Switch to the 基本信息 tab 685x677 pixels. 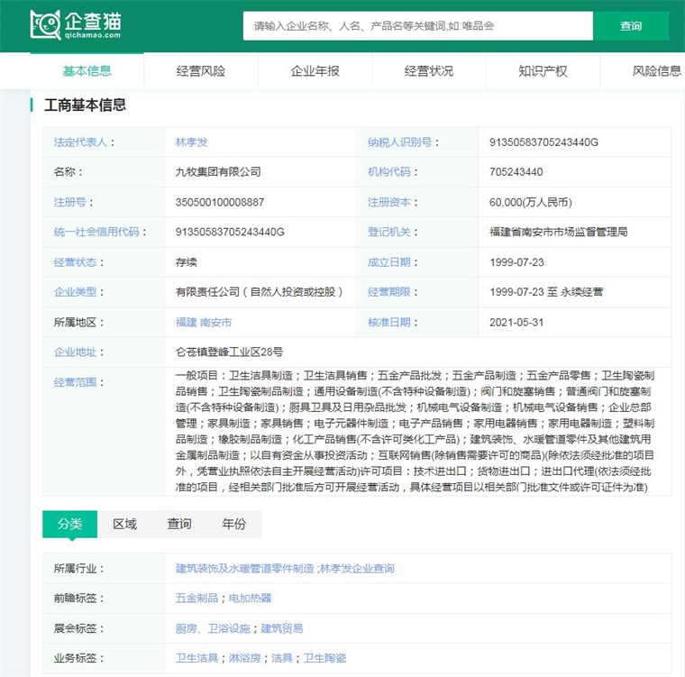click(87, 71)
